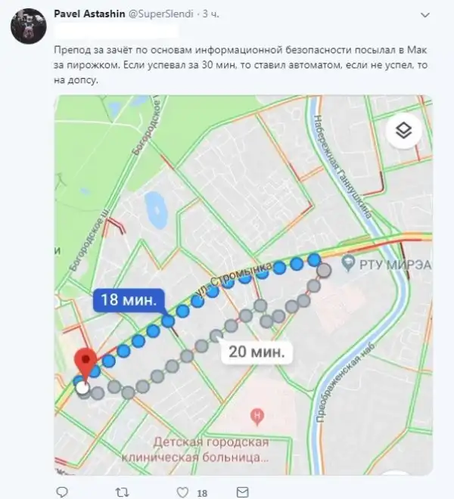The height and width of the screenshot is (499, 454).
Task: Select the 18 мин. route label
Action: 129,300
